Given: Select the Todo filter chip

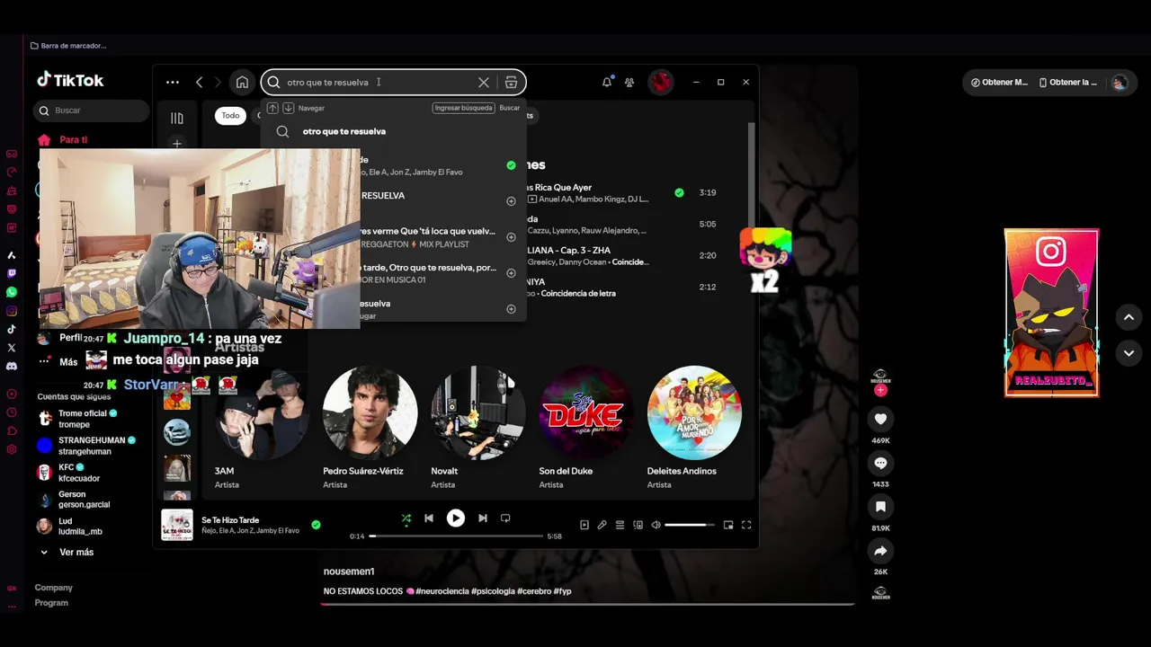Looking at the screenshot, I should (231, 115).
